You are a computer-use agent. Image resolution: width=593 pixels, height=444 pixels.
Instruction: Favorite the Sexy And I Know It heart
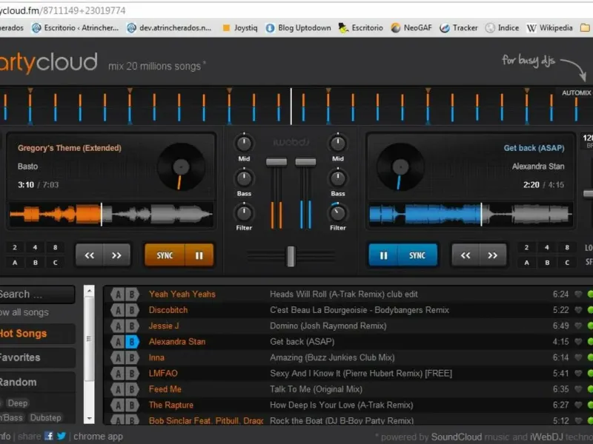[x=578, y=374]
